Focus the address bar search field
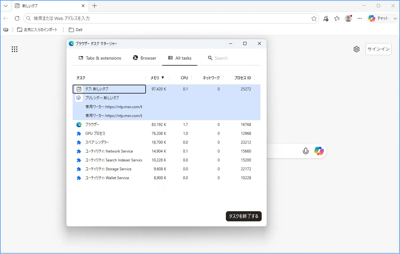 (x=171, y=18)
